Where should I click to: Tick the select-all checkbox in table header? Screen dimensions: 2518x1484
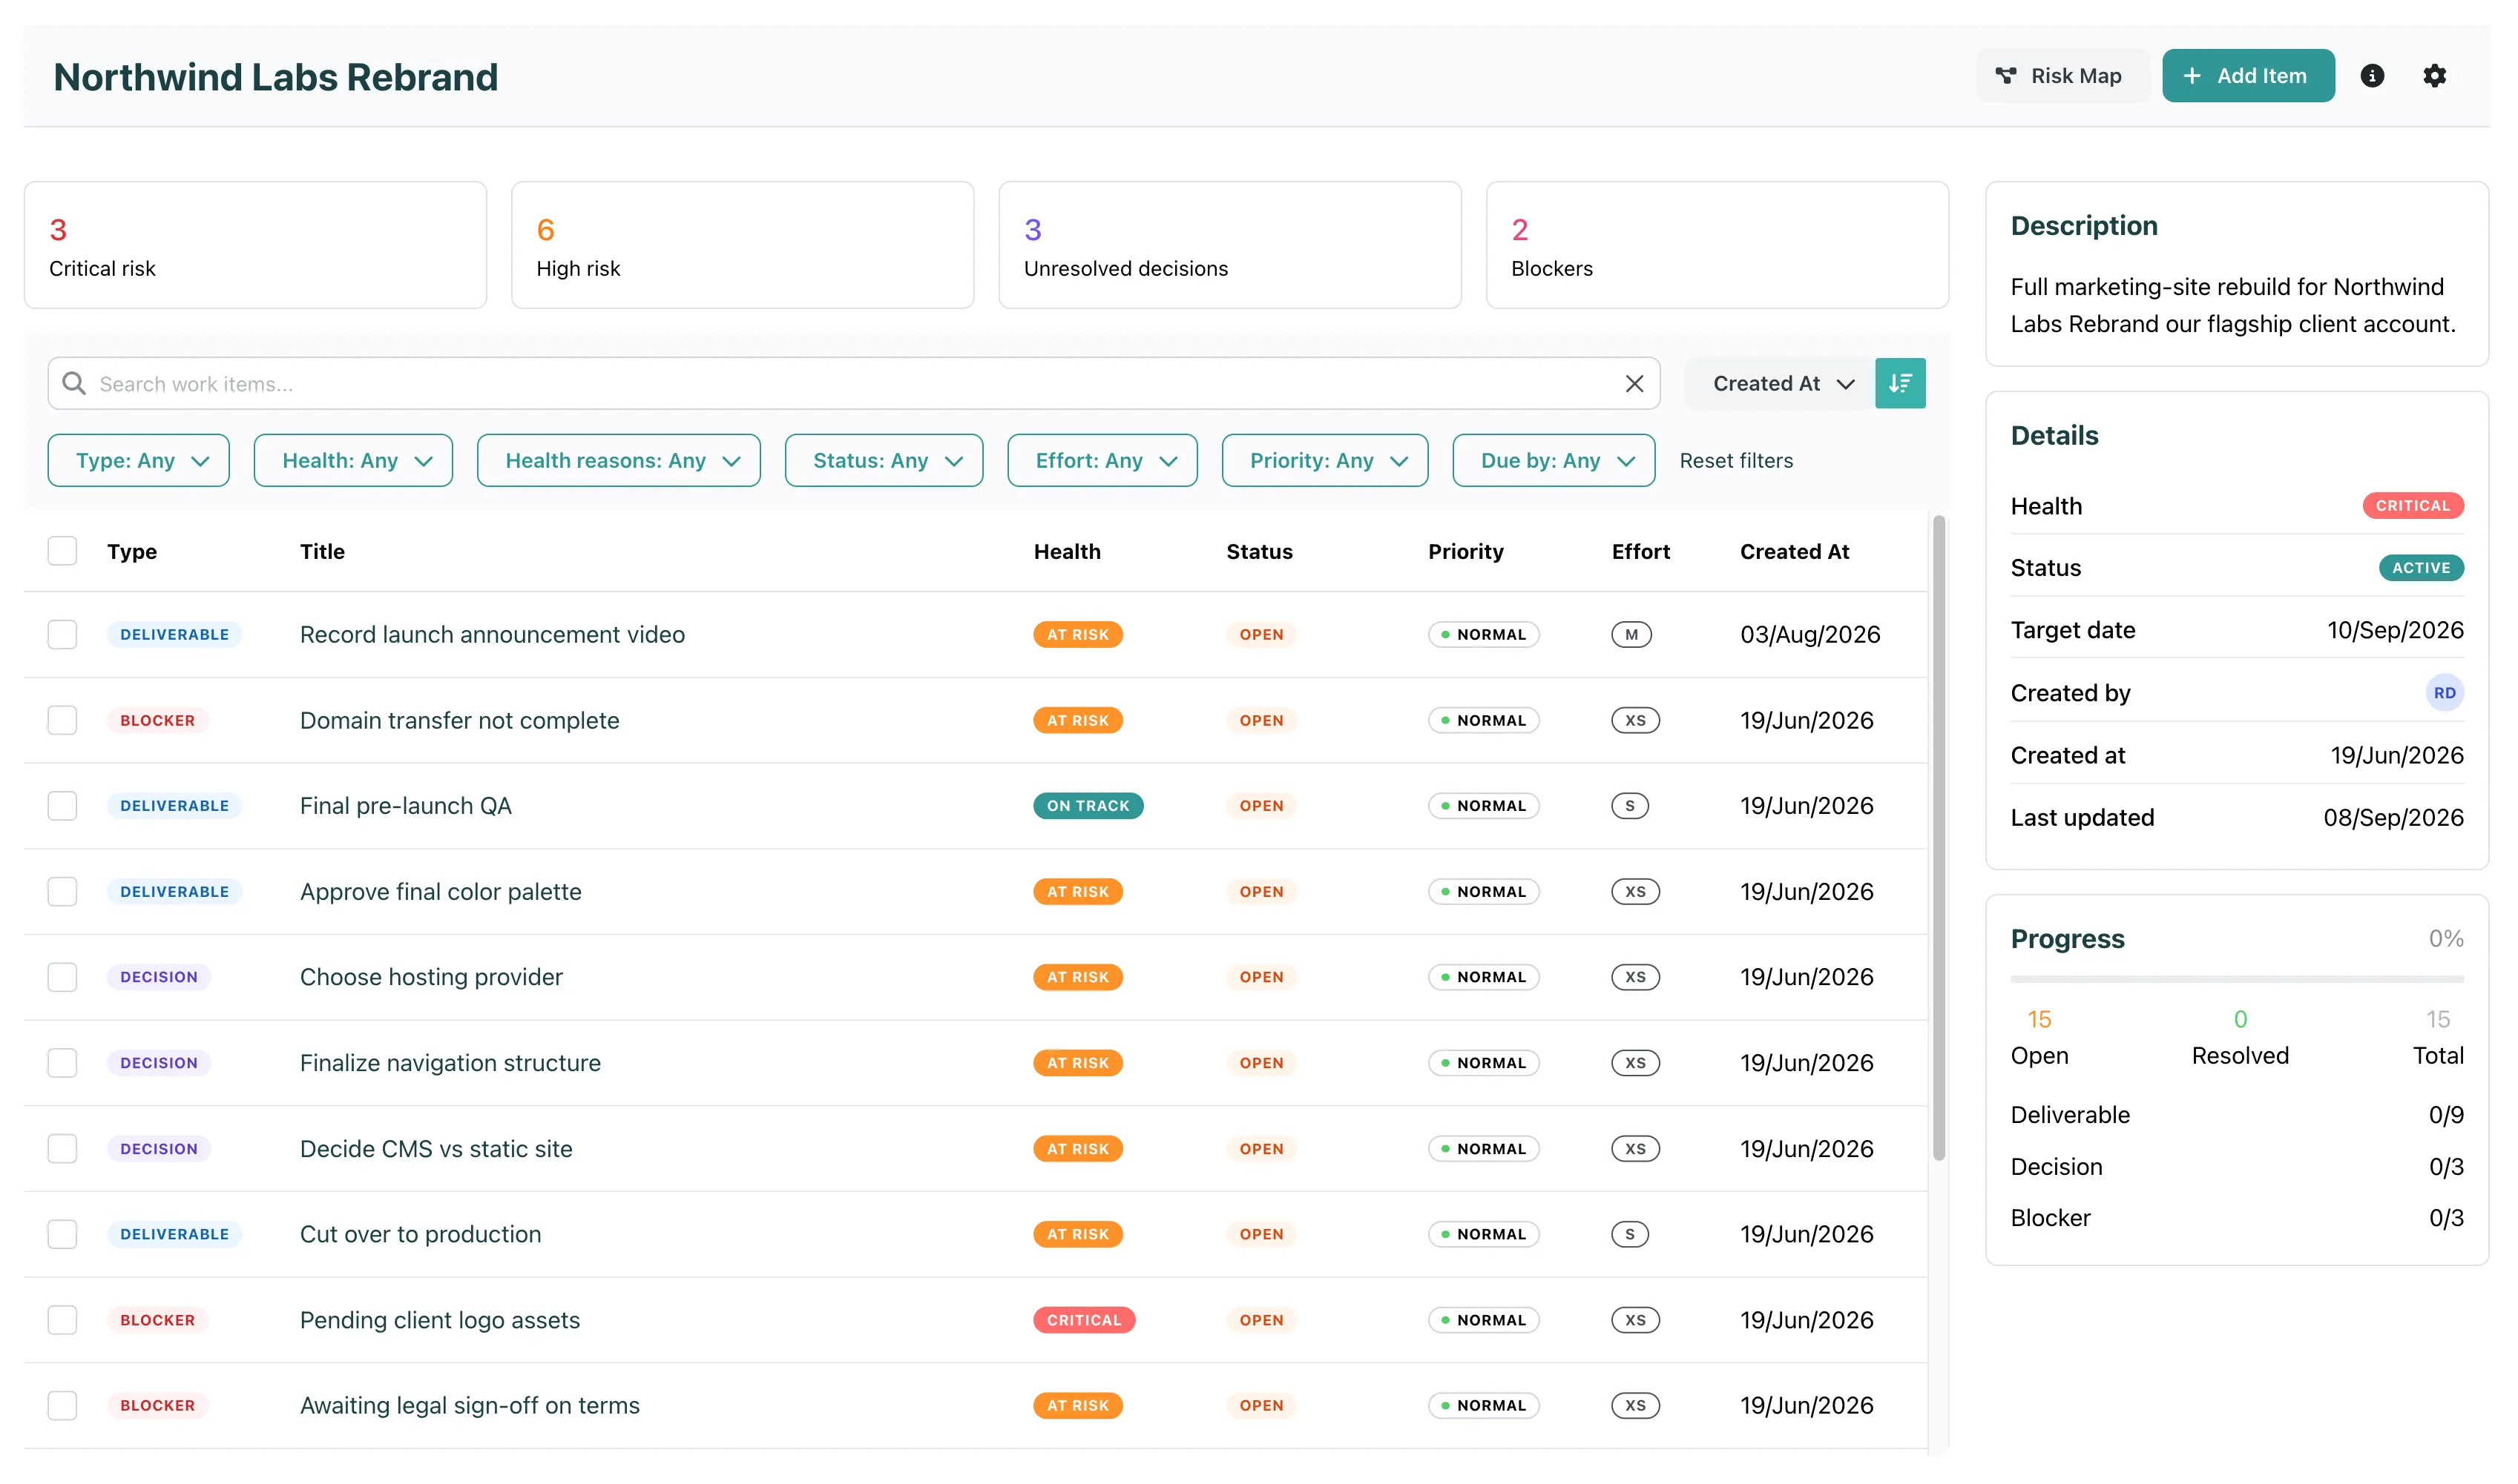point(62,551)
